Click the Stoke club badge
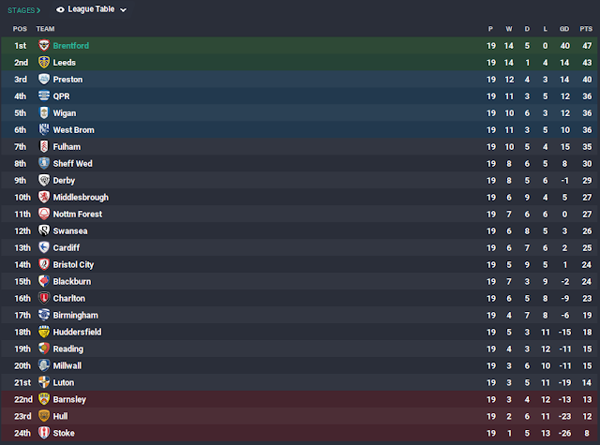Screen dimensions: 600x445 pos(44,433)
